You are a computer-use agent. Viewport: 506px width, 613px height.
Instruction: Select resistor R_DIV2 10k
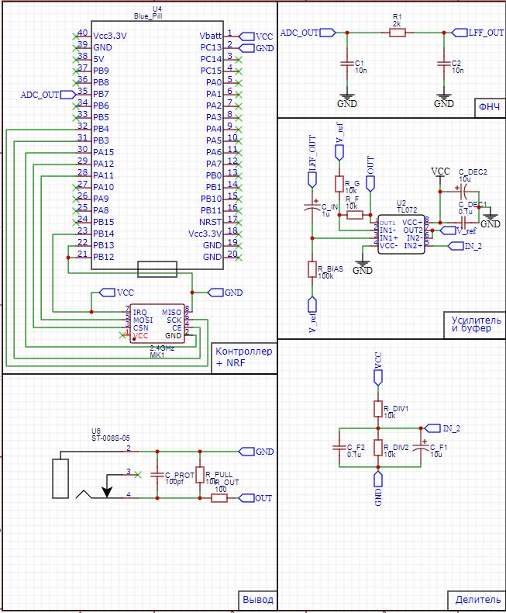(x=378, y=448)
